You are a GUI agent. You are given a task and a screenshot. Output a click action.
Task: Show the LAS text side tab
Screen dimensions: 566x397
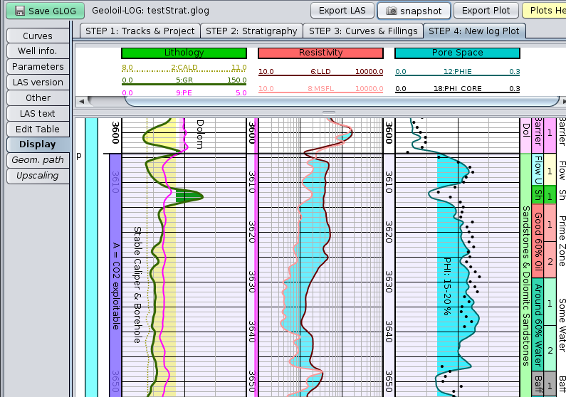(x=38, y=113)
